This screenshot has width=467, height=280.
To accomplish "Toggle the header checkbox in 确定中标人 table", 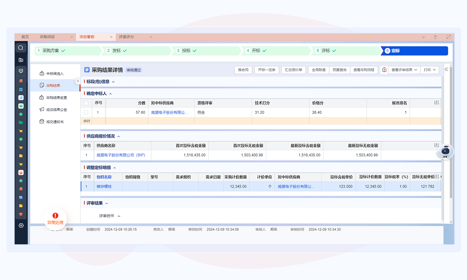I will (86, 103).
